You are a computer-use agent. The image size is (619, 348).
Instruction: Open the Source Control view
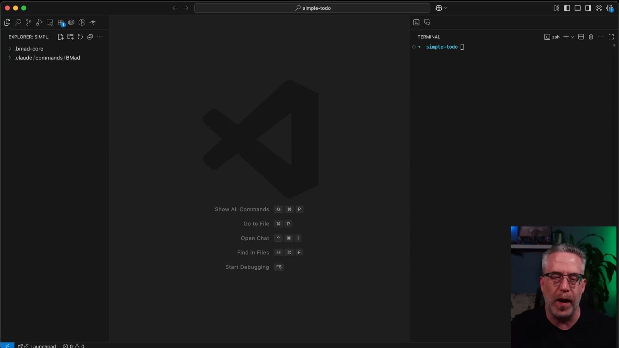[x=29, y=22]
